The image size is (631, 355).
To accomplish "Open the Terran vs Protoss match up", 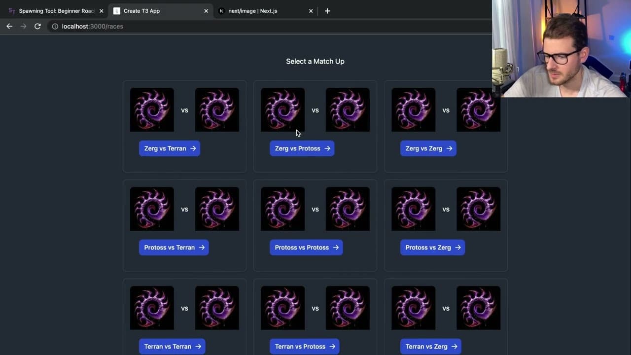I will click(305, 347).
